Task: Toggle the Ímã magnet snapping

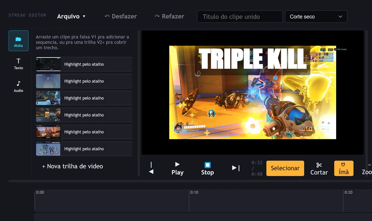Action: click(x=344, y=168)
